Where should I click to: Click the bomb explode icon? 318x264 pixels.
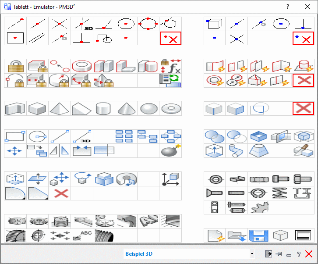(x=170, y=150)
